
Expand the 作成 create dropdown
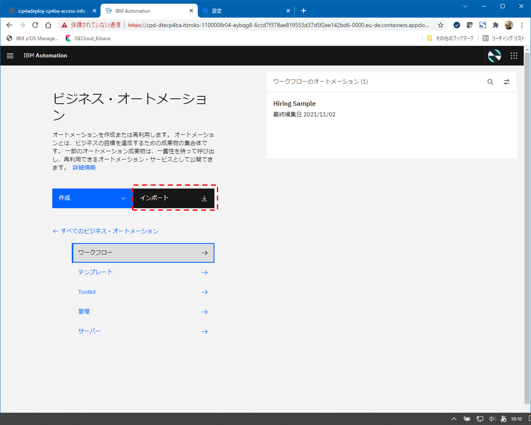pos(92,198)
